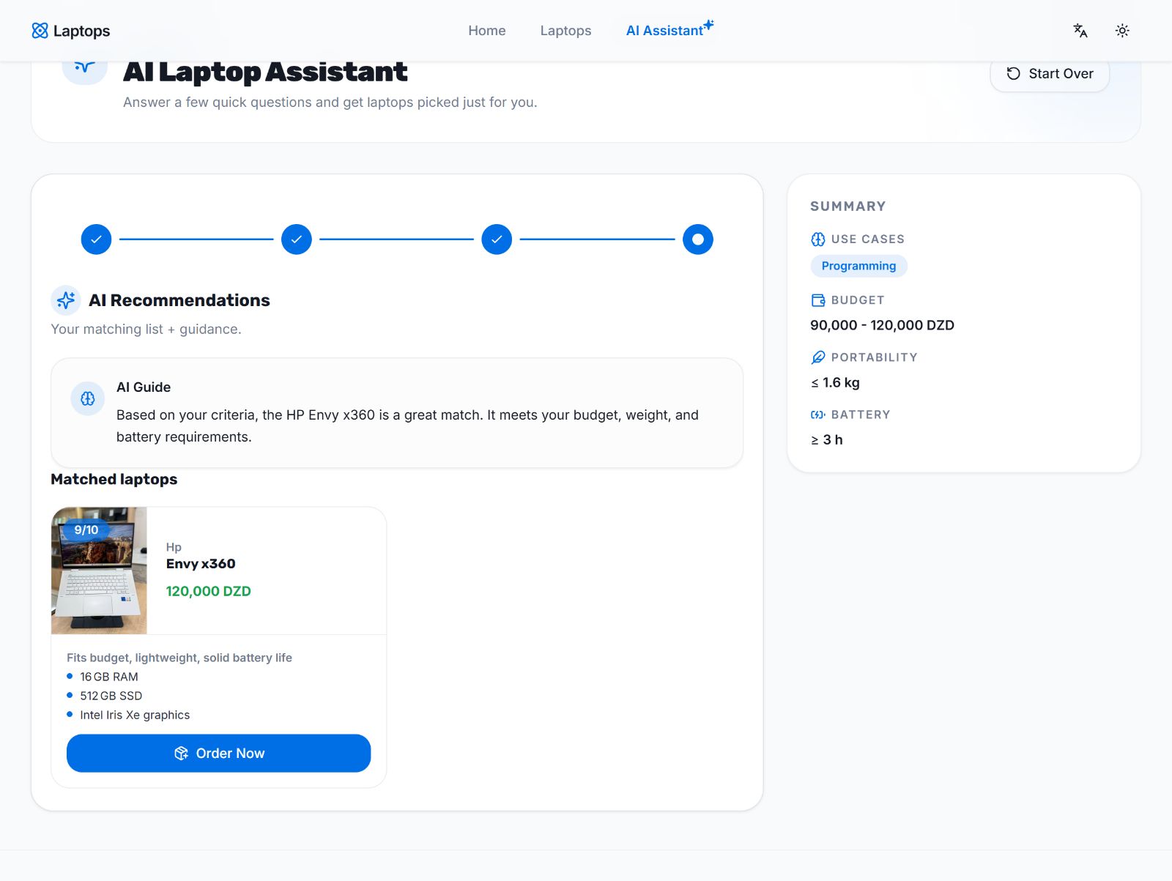Click the AI Guide brain icon
Screen dimensions: 1172x881
(x=88, y=398)
